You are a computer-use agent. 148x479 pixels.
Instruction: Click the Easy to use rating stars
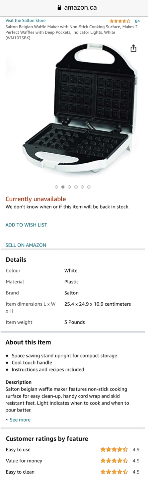tap(114, 450)
